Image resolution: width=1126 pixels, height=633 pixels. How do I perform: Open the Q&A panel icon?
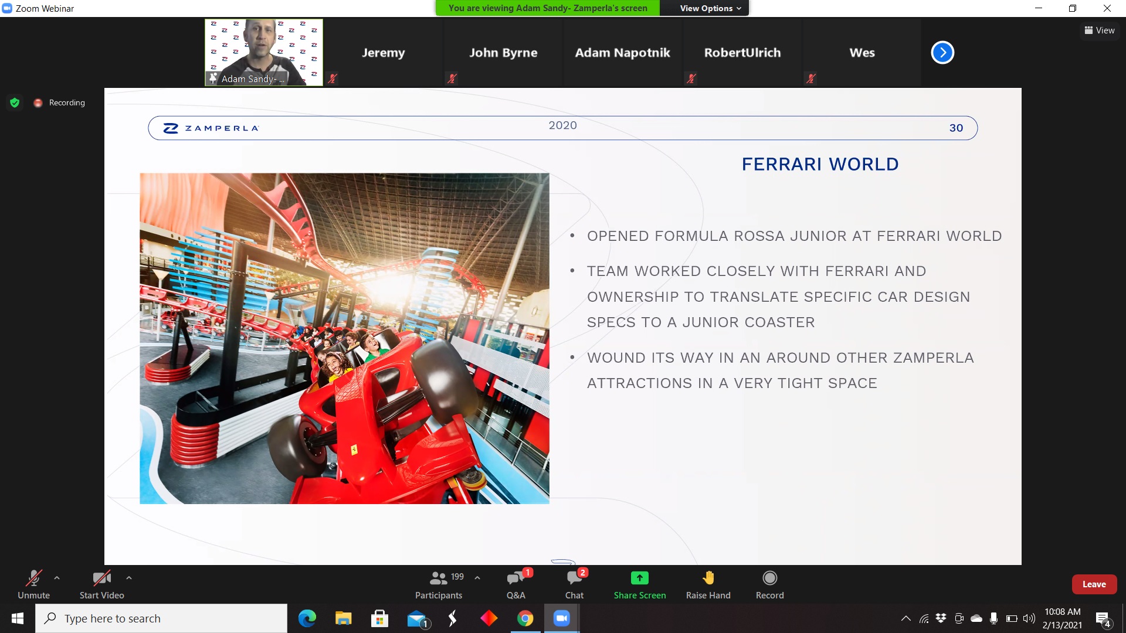(515, 578)
